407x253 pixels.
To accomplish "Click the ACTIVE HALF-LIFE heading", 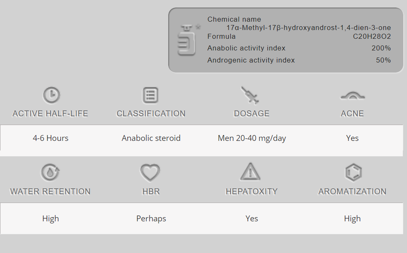I will click(51, 114).
